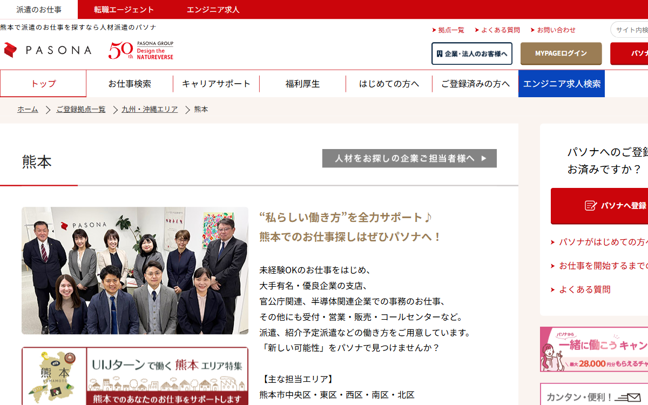Image resolution: width=648 pixels, height=405 pixels.
Task: Open エンジニア求人検索 navigation item
Action: point(562,84)
